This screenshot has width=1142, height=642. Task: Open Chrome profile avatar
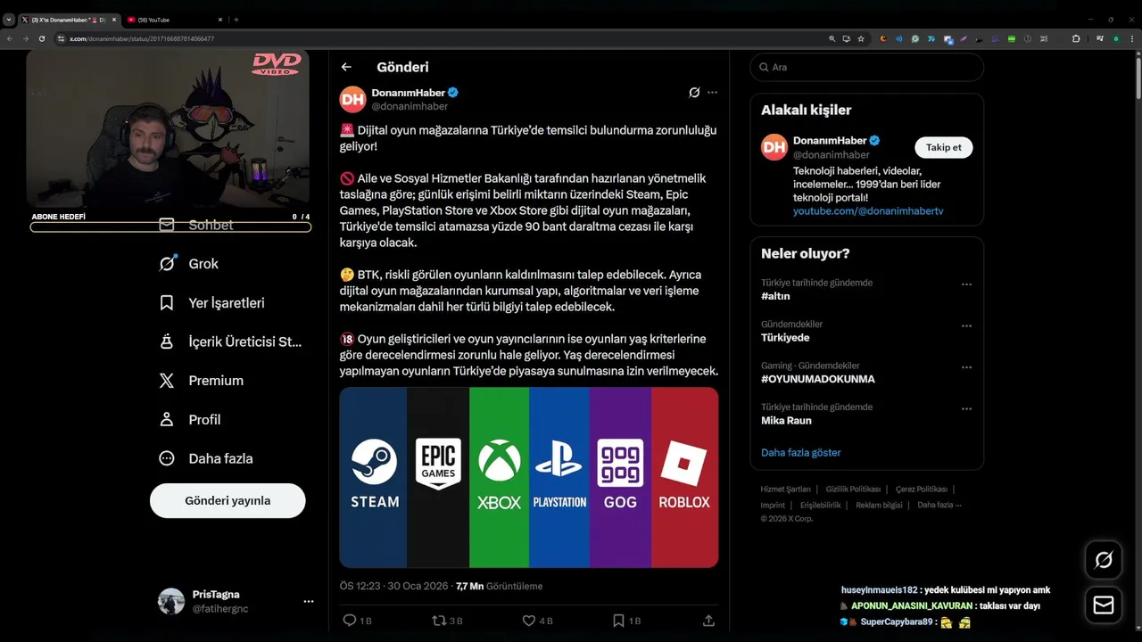1116,39
